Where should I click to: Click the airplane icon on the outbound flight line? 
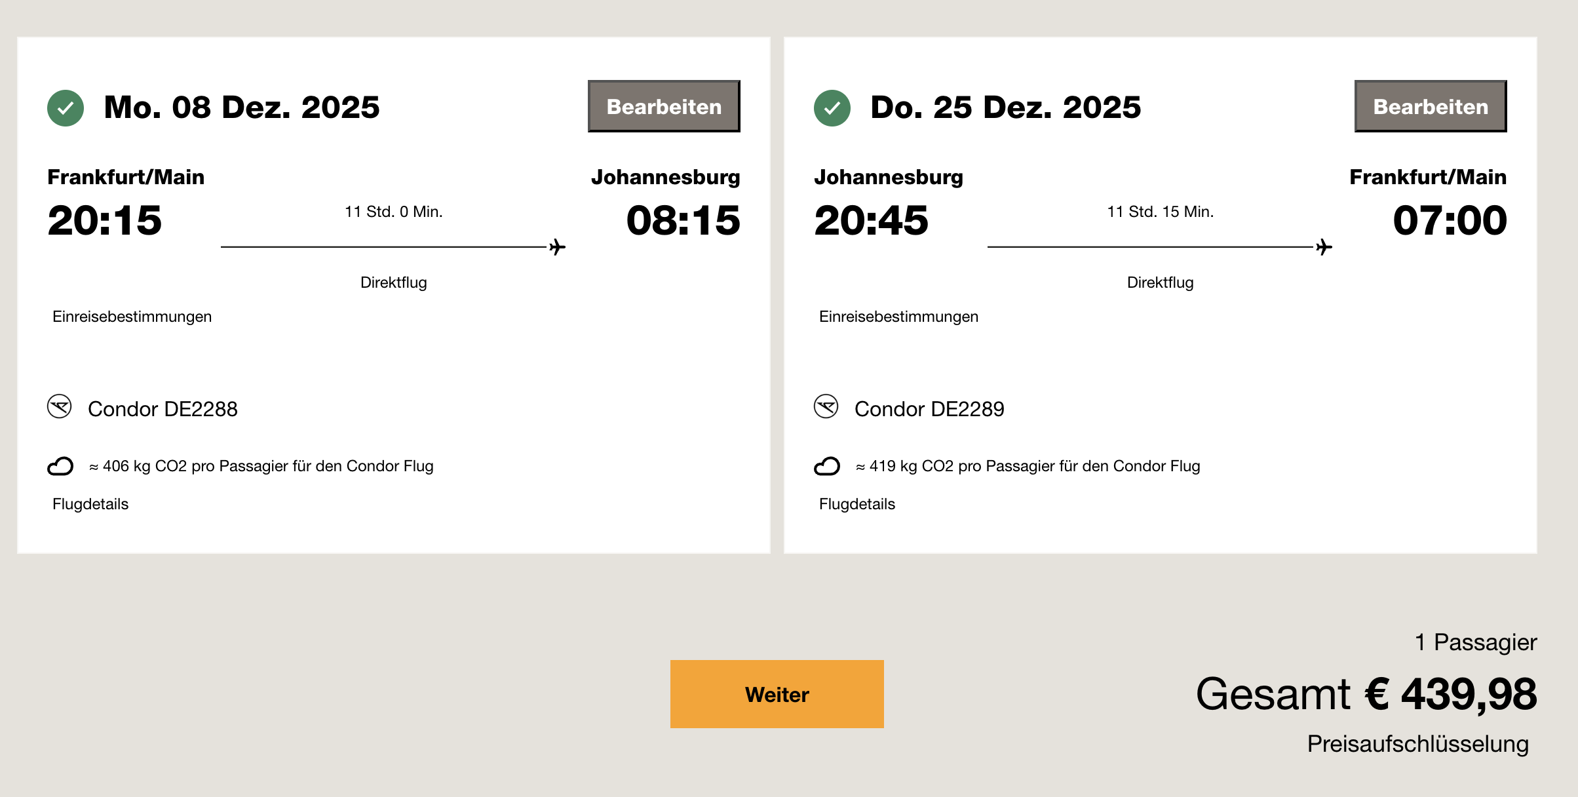557,247
